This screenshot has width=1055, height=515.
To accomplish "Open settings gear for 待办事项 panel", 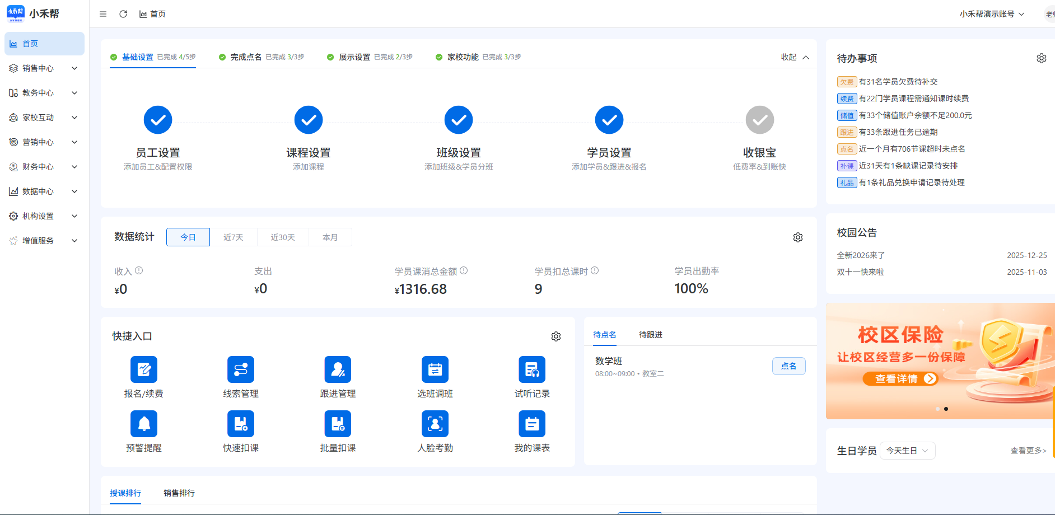I will [x=1041, y=58].
